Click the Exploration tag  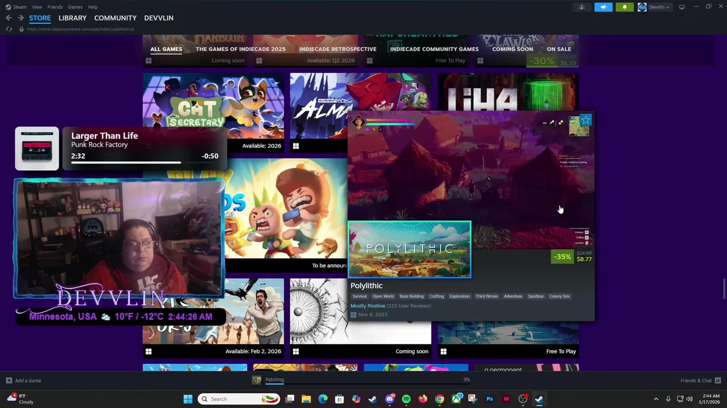coord(459,296)
